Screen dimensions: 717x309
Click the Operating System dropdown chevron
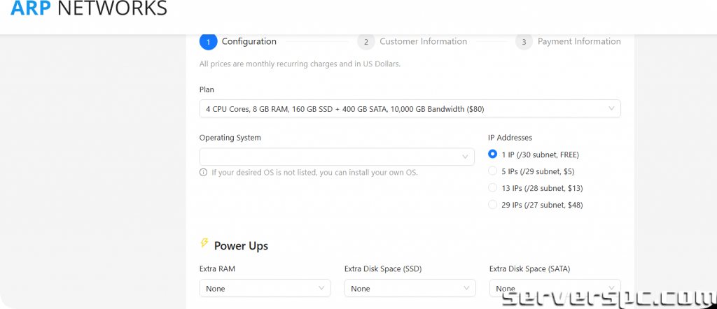[465, 157]
